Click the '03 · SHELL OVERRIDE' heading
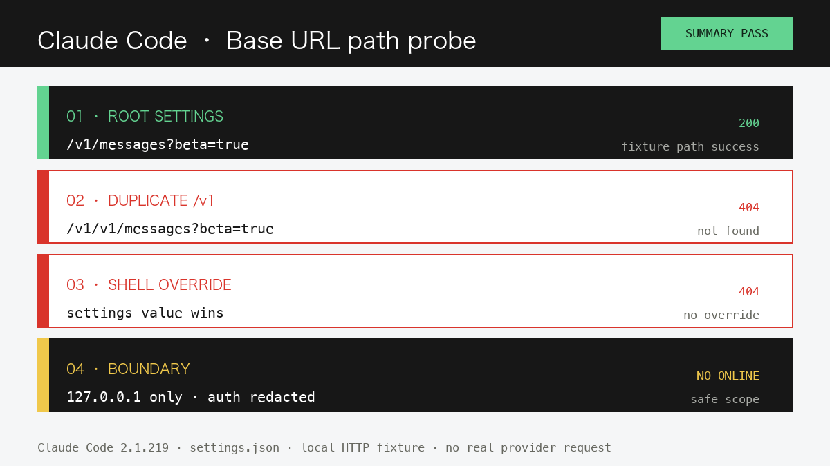The height and width of the screenshot is (466, 830). pos(149,284)
